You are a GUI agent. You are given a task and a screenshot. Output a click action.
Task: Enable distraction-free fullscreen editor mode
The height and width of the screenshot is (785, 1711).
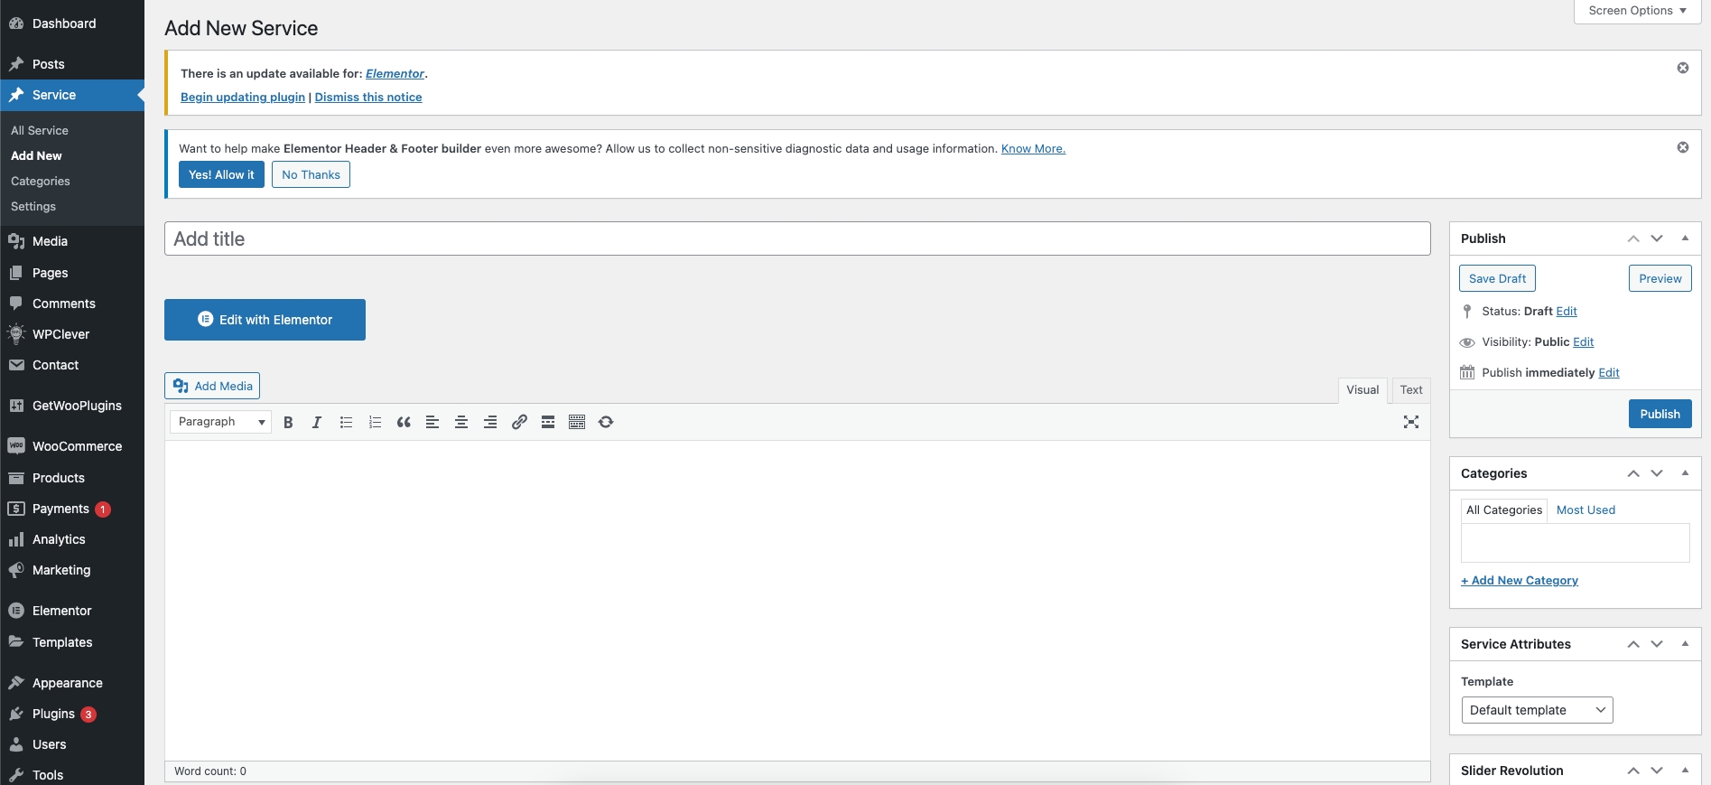[x=1410, y=422]
